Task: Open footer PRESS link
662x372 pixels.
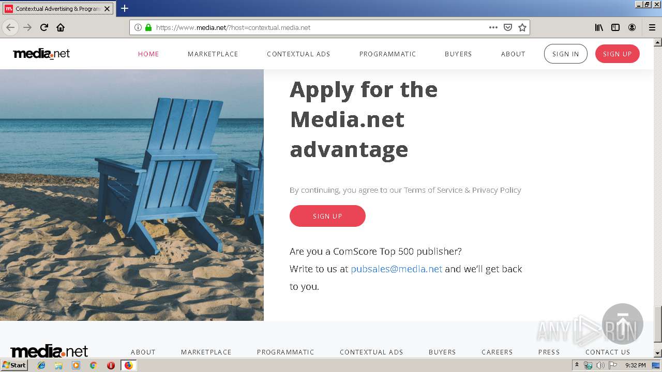Action: pyautogui.click(x=549, y=352)
